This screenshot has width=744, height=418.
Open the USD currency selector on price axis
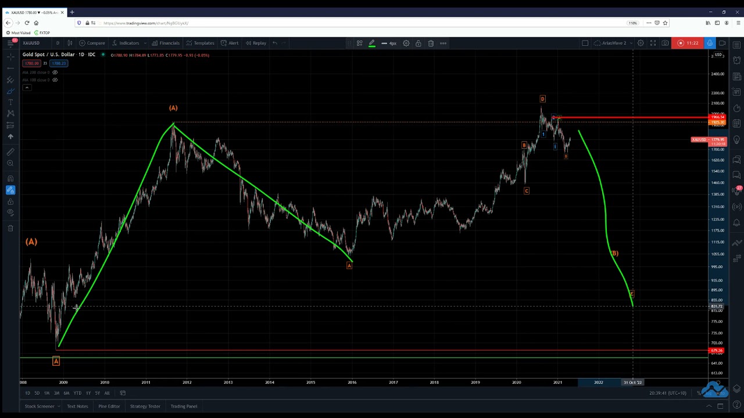[718, 55]
